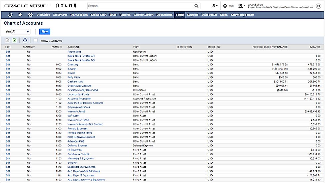Open the Accounts Receivable account link

tap(79, 99)
